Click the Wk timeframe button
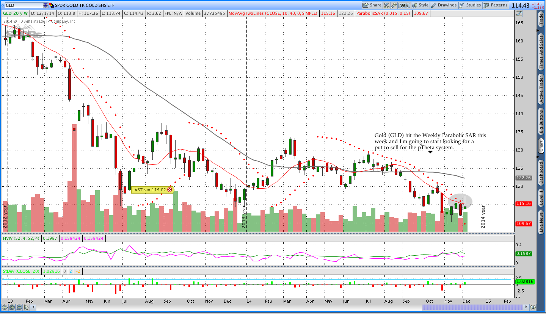 (x=405, y=5)
